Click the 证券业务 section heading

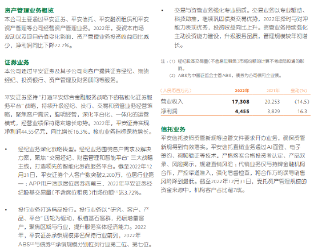[x=17, y=63]
